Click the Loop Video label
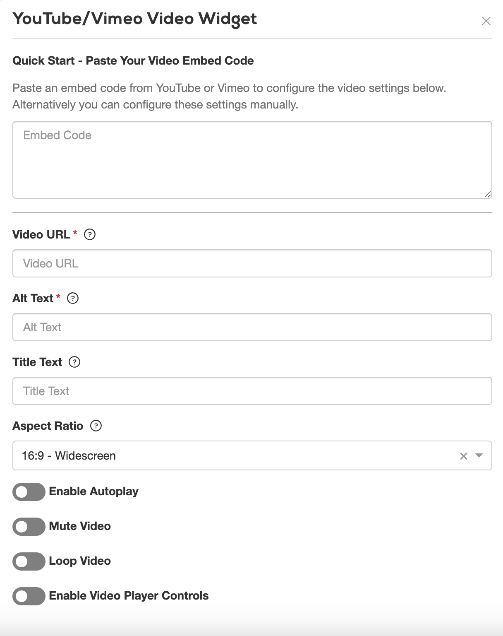This screenshot has height=636, width=503. click(x=80, y=561)
